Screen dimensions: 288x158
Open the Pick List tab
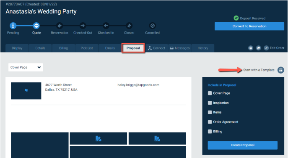click(x=87, y=48)
